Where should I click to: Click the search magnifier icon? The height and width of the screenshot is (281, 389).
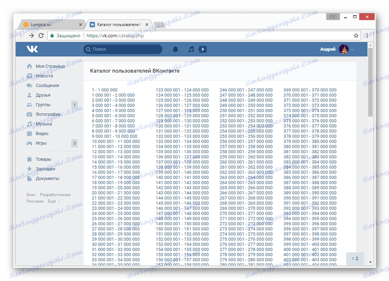point(88,49)
